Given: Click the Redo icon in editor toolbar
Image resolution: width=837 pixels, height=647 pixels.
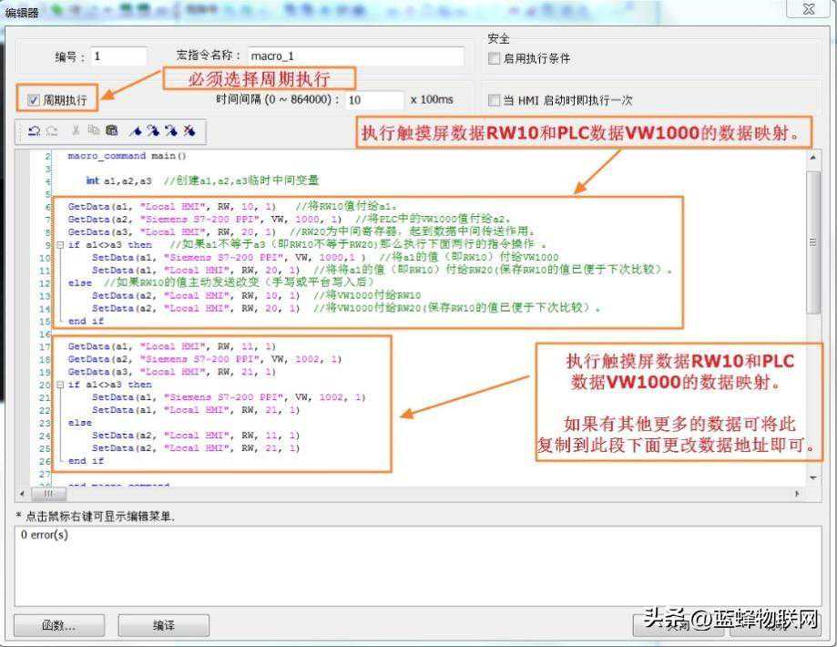Looking at the screenshot, I should click(x=52, y=131).
